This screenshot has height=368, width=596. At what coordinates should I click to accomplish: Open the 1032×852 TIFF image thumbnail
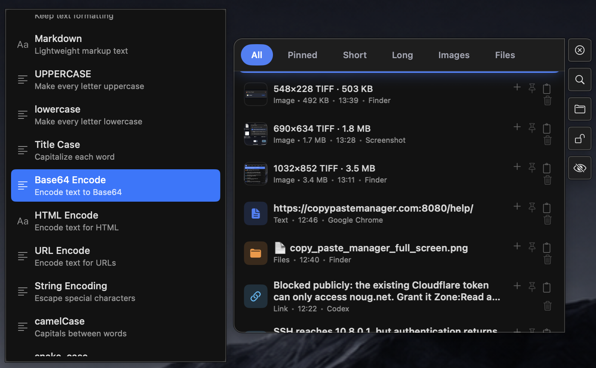(x=255, y=174)
